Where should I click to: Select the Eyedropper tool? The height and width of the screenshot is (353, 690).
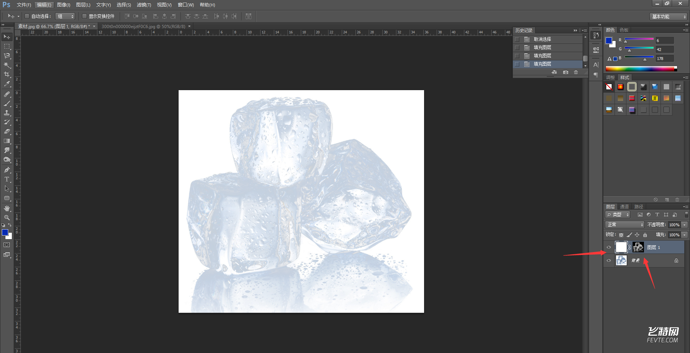(x=7, y=84)
